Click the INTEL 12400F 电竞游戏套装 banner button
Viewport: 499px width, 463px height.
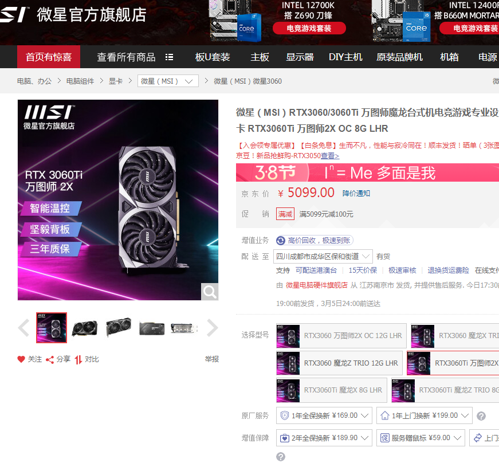[x=470, y=28]
